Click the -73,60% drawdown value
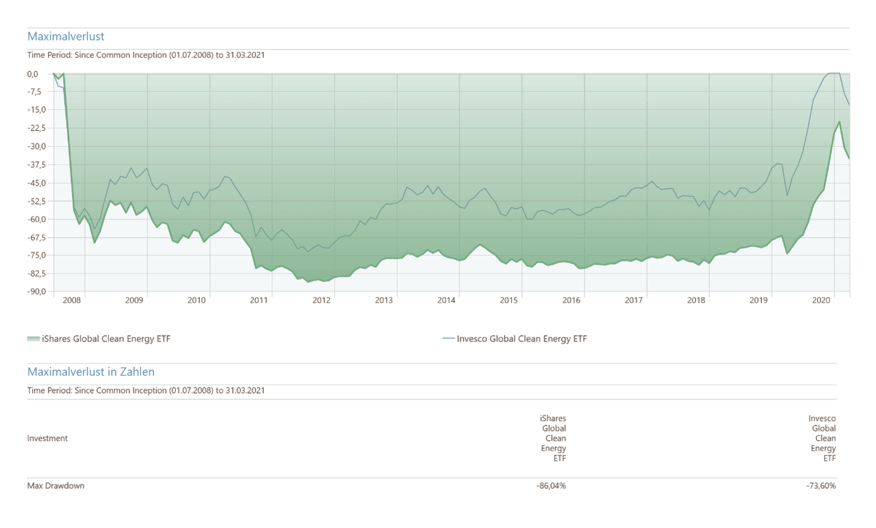Screen dimensions: 876x528 click(821, 486)
